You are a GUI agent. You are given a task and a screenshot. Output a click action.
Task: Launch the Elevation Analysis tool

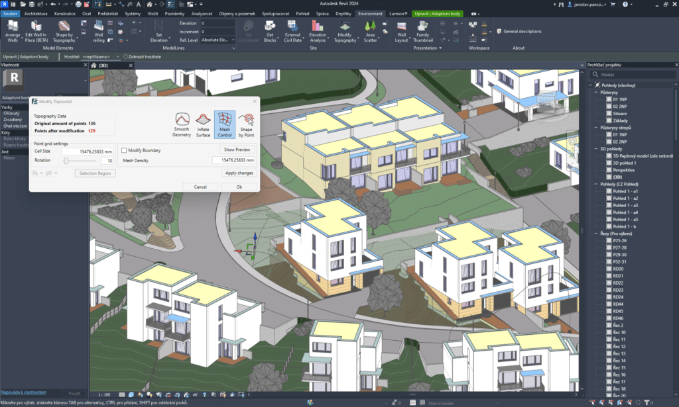pyautogui.click(x=318, y=31)
